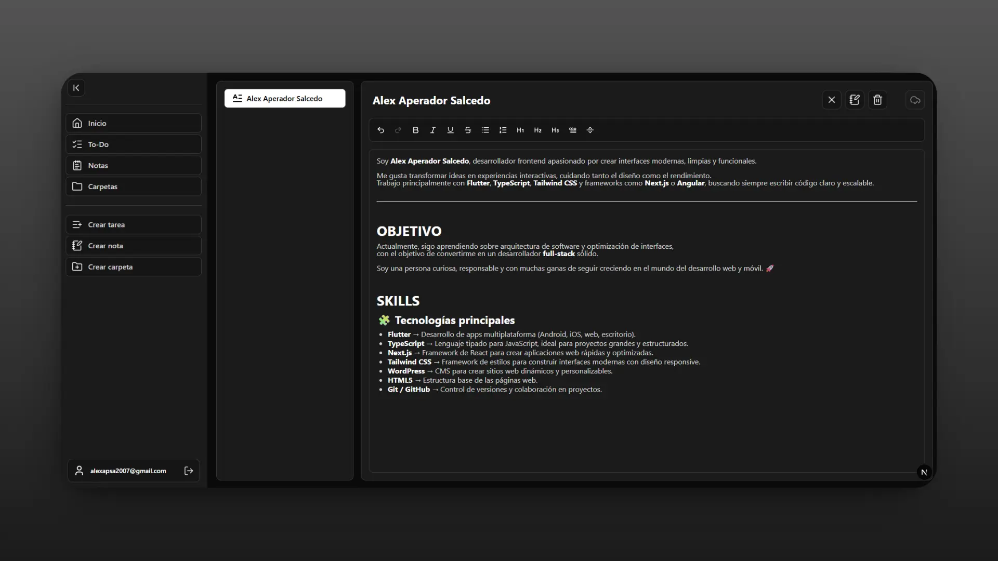Apply strikethrough formatting
Viewport: 998px width, 561px height.
point(468,130)
